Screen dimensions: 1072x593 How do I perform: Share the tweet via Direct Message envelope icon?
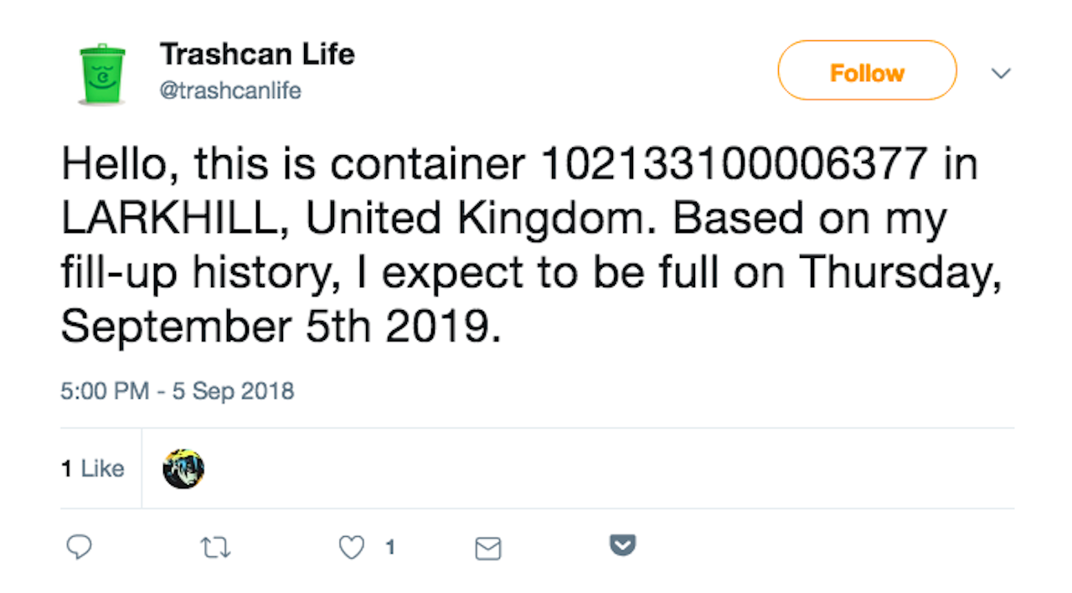point(488,549)
